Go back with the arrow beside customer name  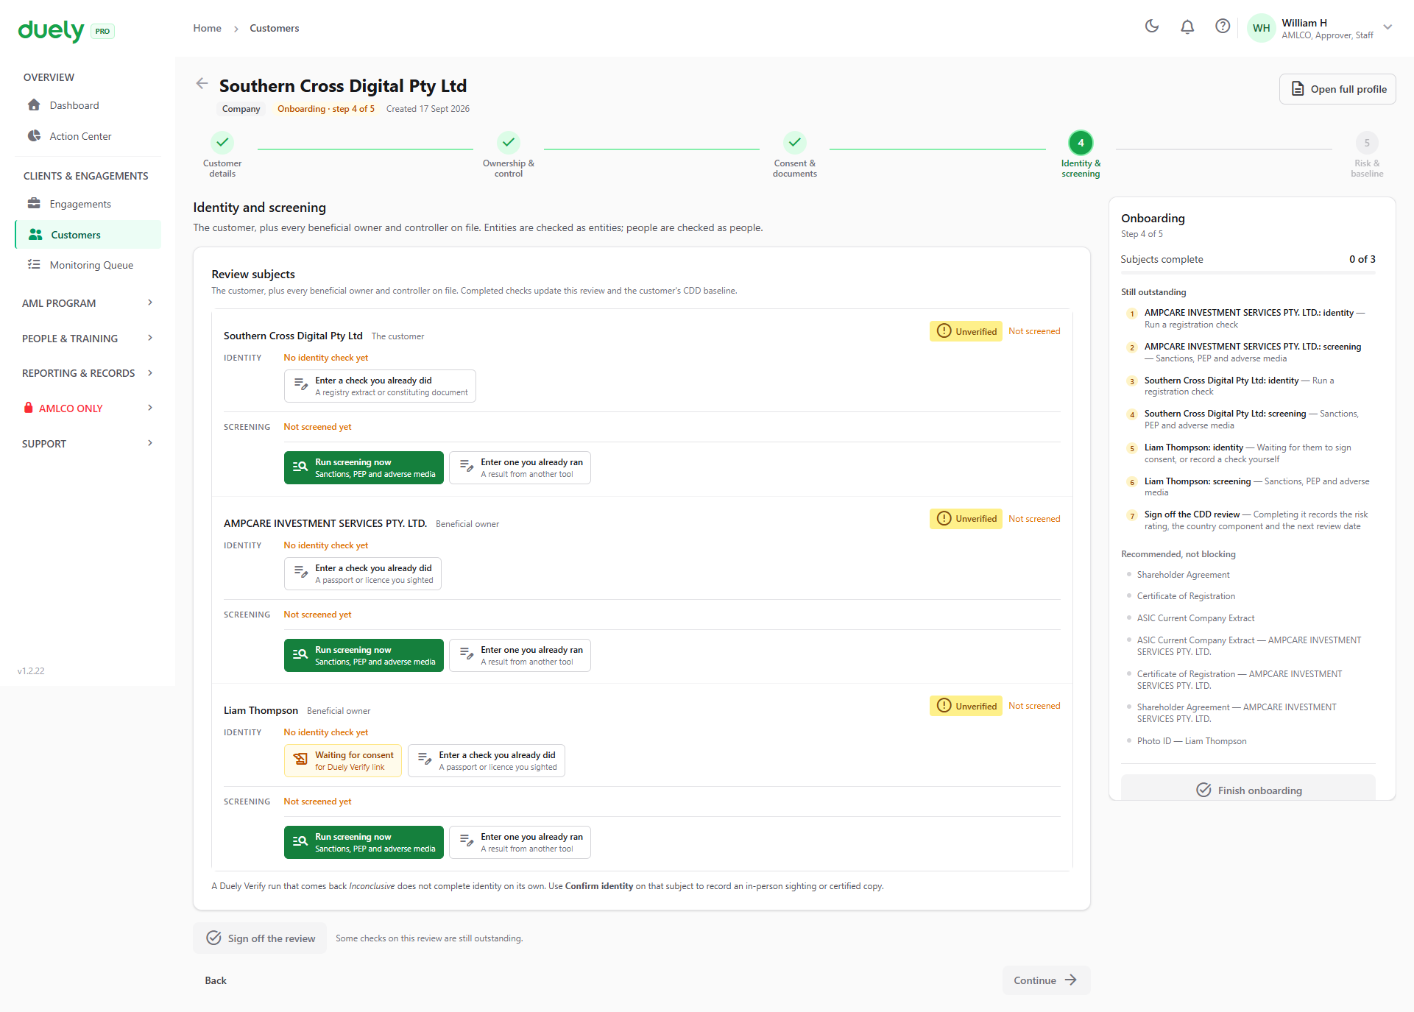[202, 84]
